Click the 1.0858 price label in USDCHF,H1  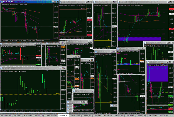(56, 27)
